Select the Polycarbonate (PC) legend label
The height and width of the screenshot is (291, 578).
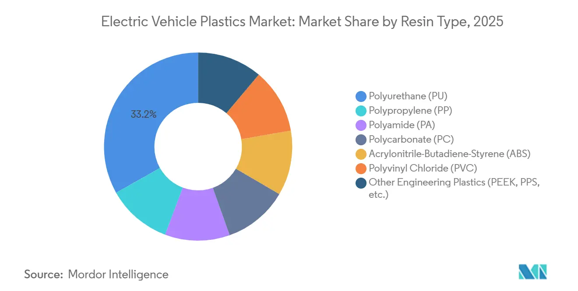point(411,139)
